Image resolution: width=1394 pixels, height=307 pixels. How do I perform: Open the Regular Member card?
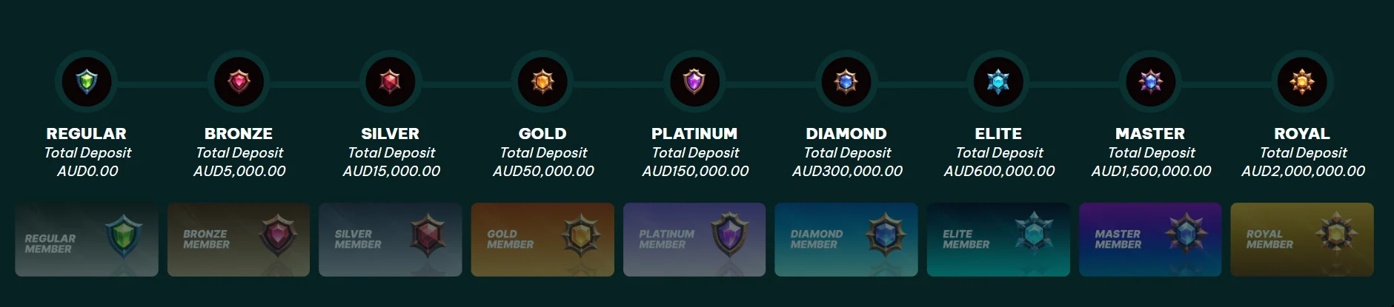tap(87, 240)
